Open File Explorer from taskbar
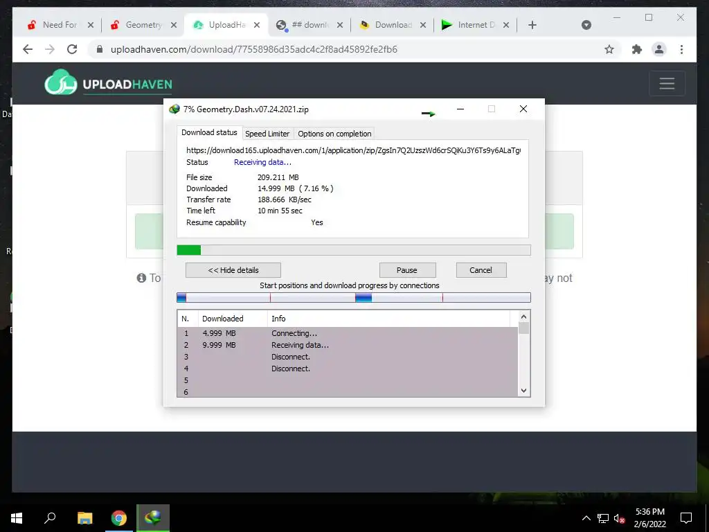 (84, 518)
